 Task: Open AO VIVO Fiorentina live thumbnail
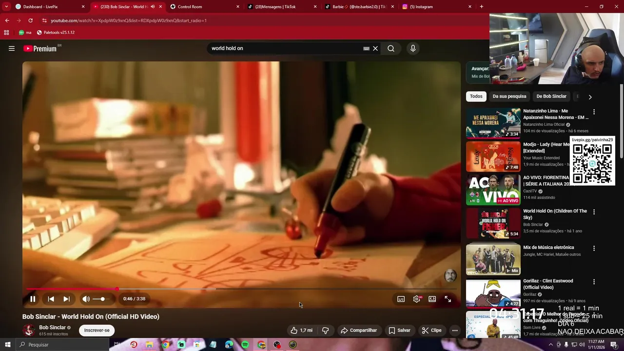[493, 190]
